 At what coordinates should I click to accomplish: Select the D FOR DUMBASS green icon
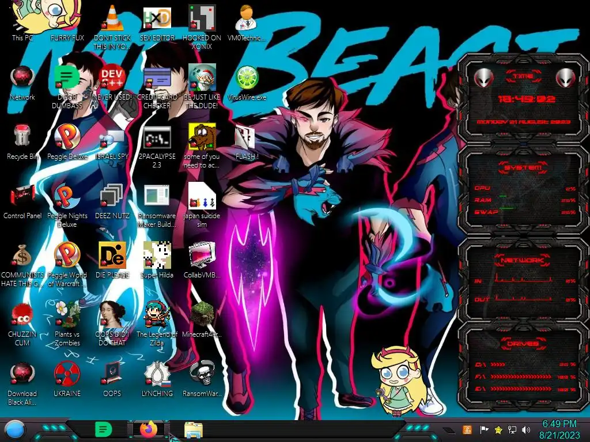pos(67,78)
